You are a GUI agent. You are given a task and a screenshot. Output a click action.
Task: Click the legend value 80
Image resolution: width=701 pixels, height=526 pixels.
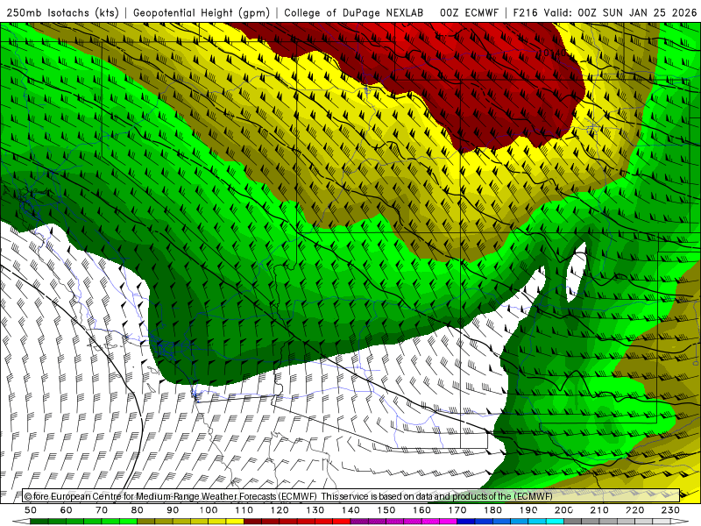[138, 510]
